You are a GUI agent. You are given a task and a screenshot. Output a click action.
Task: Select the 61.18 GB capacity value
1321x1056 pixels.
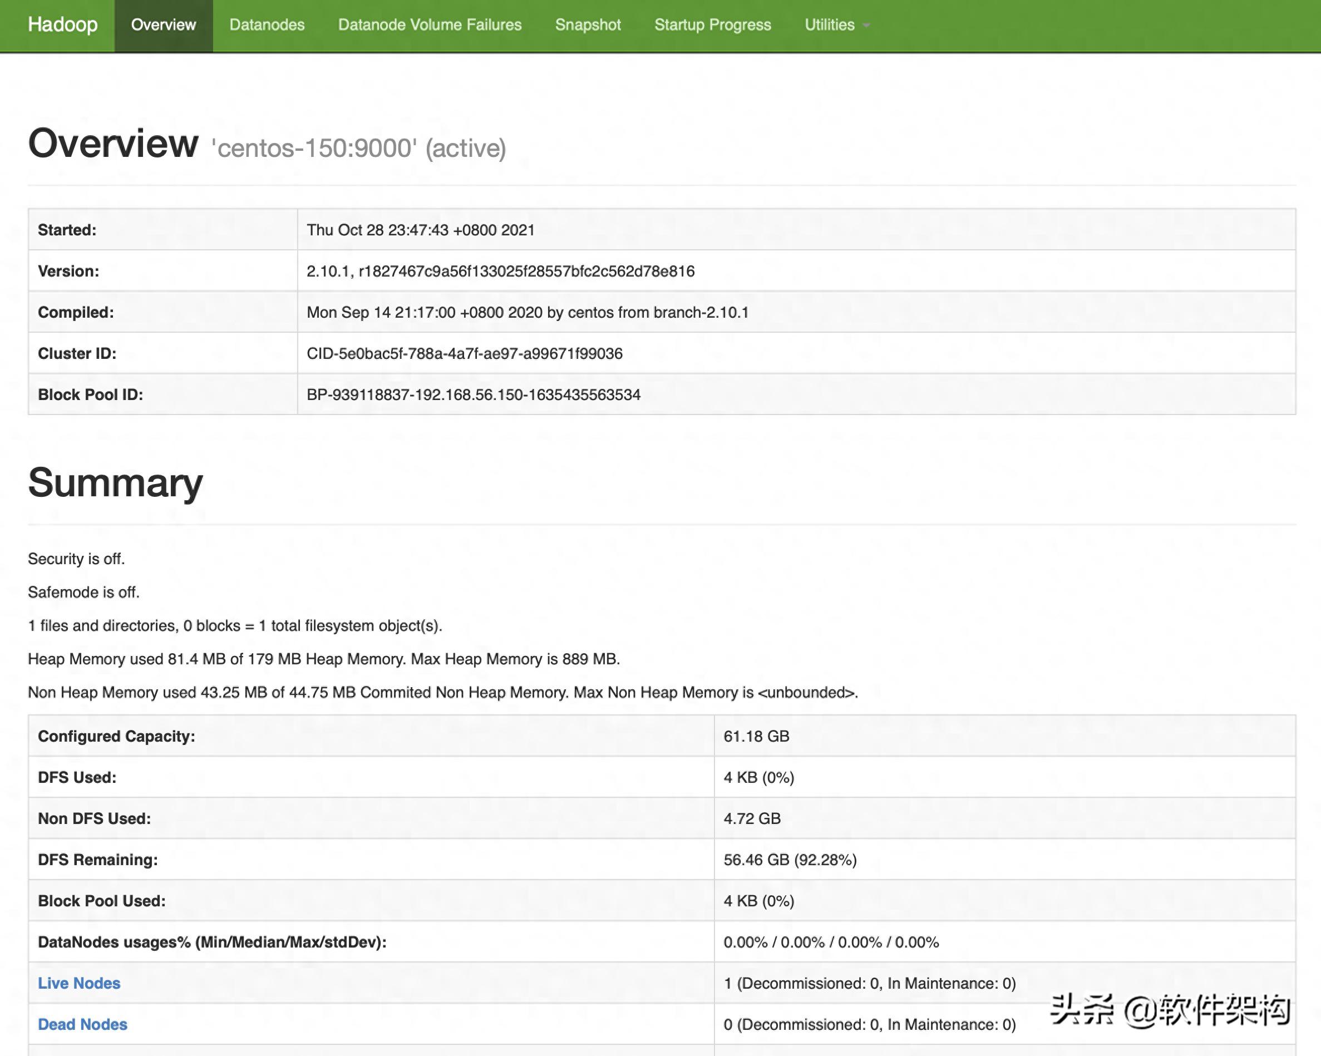click(756, 736)
